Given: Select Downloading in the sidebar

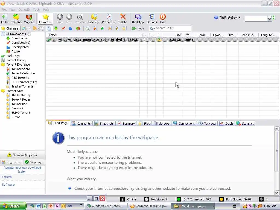Looking at the screenshot, I should [x=20, y=38].
